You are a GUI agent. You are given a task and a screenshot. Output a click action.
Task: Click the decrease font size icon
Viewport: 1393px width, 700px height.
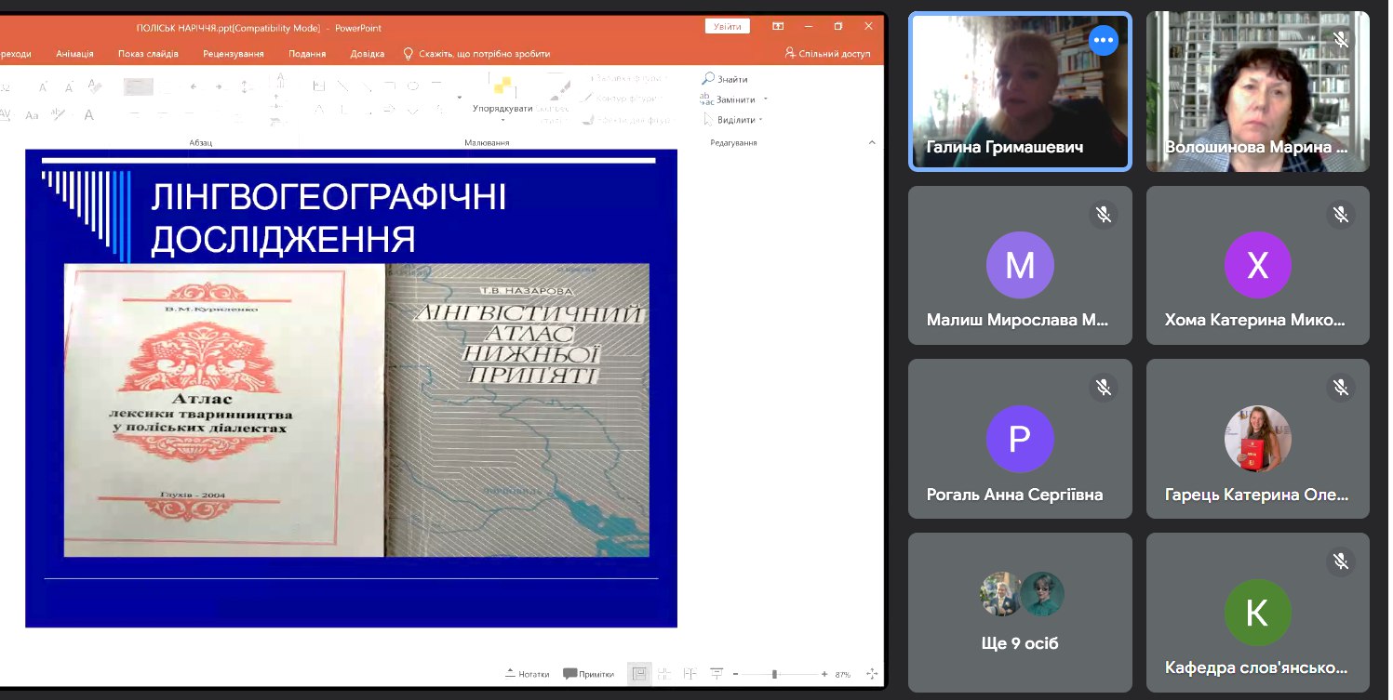click(69, 87)
